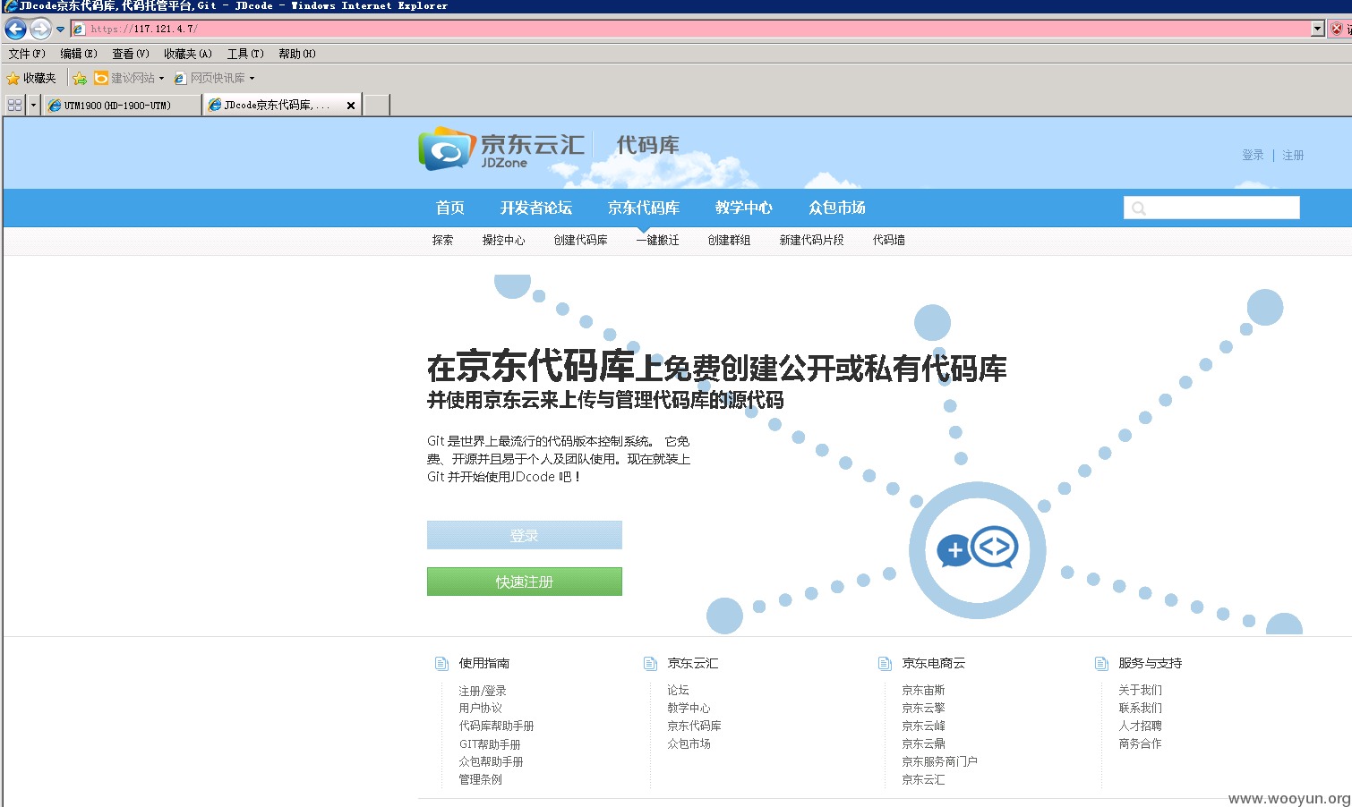Click the 服务与支持 document icon

pos(1101,663)
